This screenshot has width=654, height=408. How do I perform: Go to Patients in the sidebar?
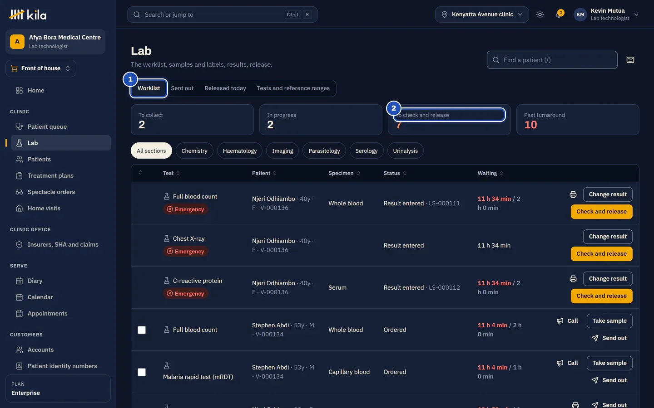(61, 159)
